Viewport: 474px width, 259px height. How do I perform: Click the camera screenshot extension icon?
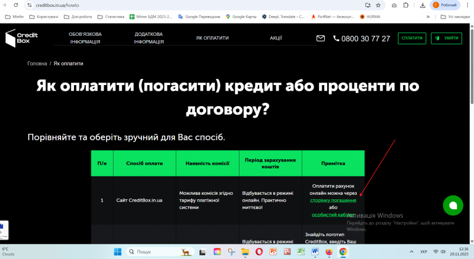click(394, 5)
